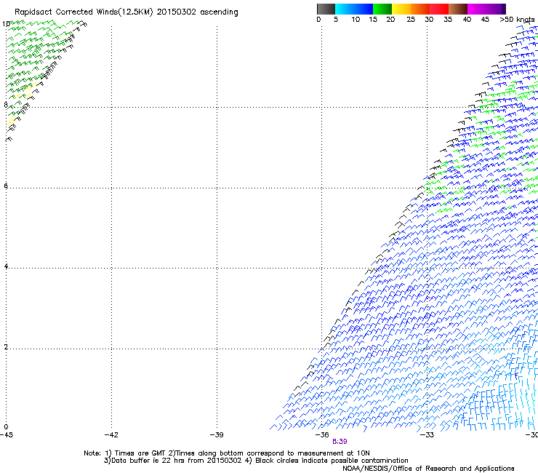Click the longitude label '-45'
Image resolution: width=538 pixels, height=473 pixels.
click(7, 434)
